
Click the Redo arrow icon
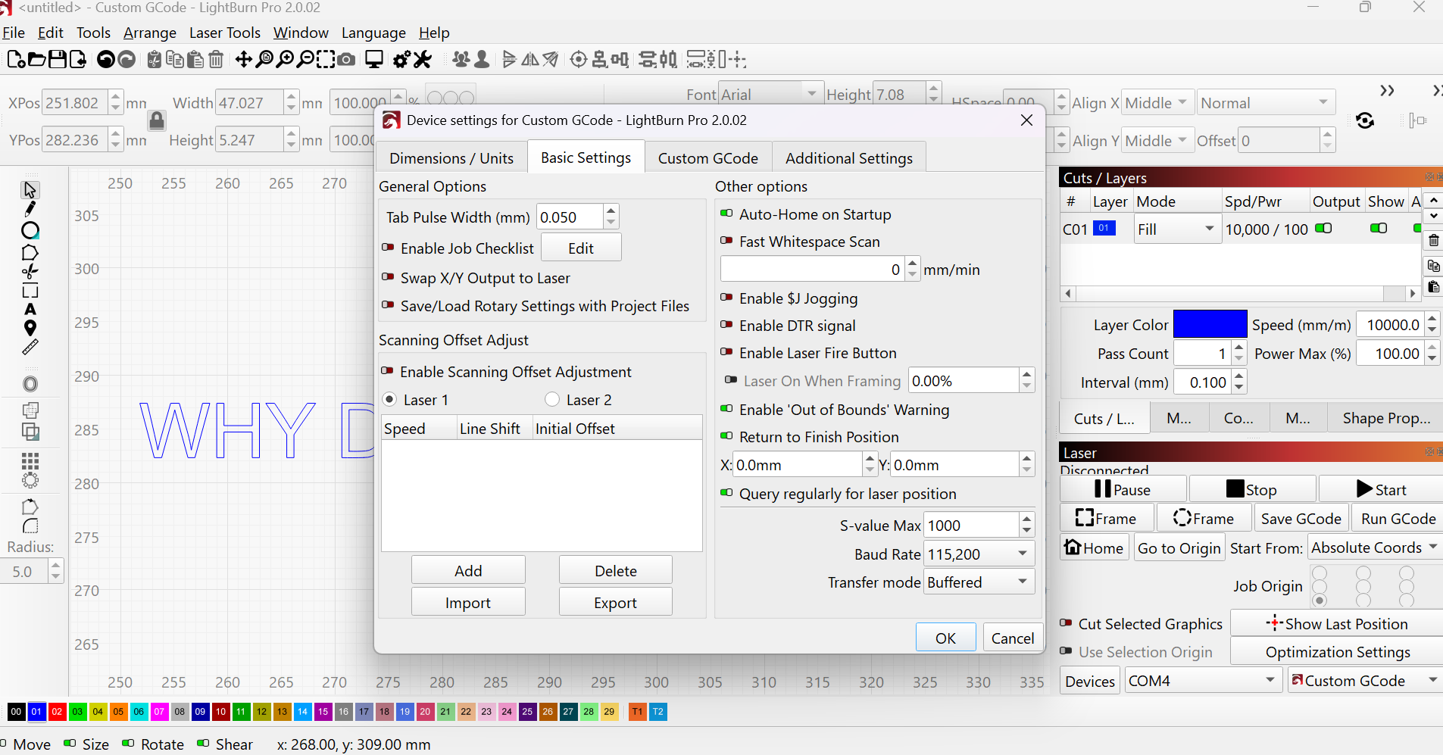(127, 59)
